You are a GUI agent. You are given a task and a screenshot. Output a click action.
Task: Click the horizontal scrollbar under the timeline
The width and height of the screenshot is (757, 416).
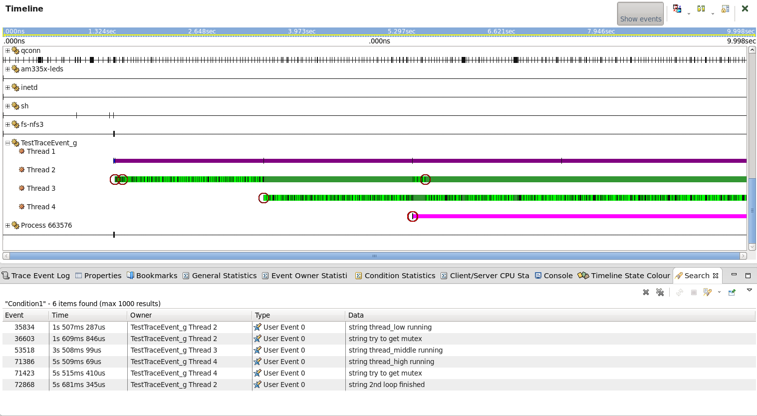(374, 256)
